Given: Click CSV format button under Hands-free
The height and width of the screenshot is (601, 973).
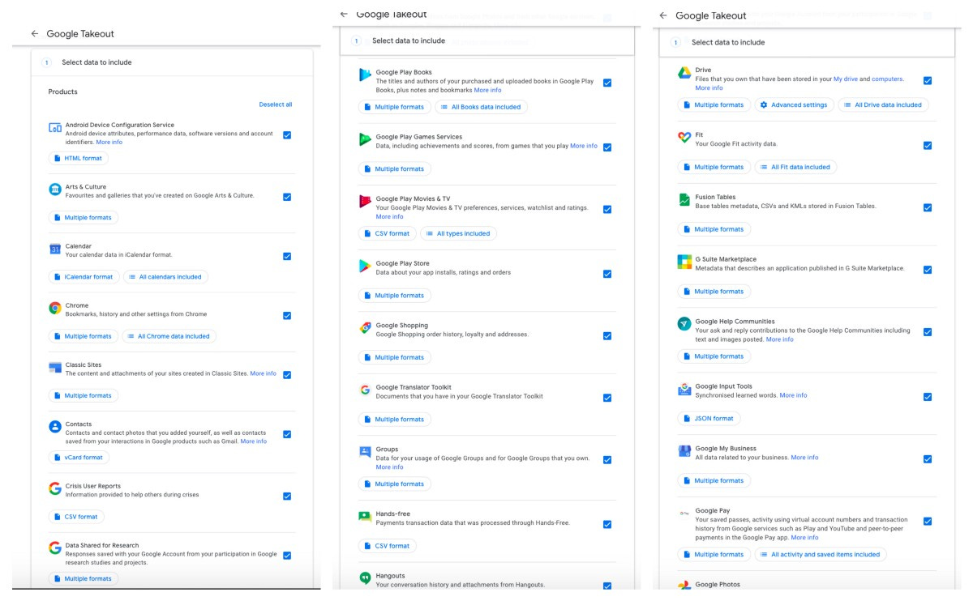Looking at the screenshot, I should pos(387,546).
